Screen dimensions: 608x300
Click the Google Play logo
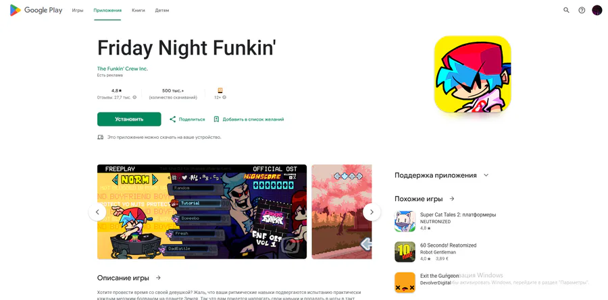(x=36, y=11)
